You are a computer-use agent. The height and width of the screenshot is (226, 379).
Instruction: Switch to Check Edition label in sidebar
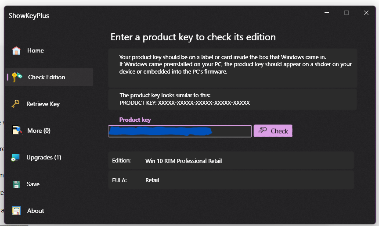[47, 77]
